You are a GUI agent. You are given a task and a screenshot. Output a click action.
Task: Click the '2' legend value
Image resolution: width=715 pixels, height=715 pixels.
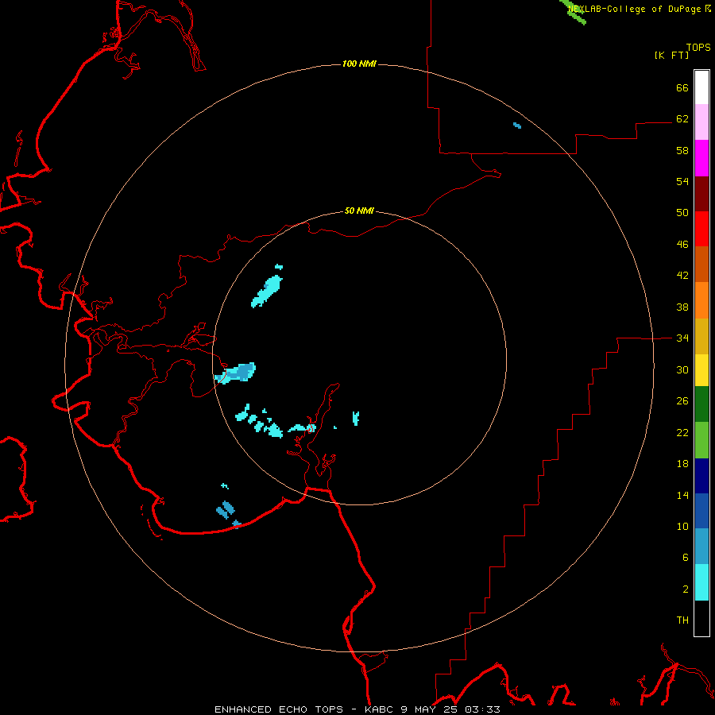click(686, 589)
